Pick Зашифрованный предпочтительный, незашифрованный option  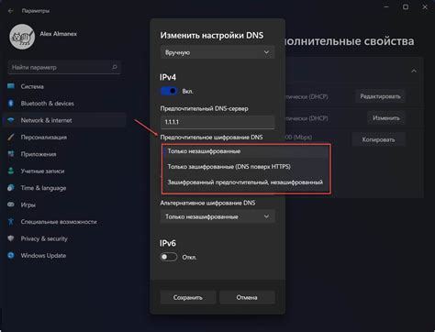(x=246, y=183)
